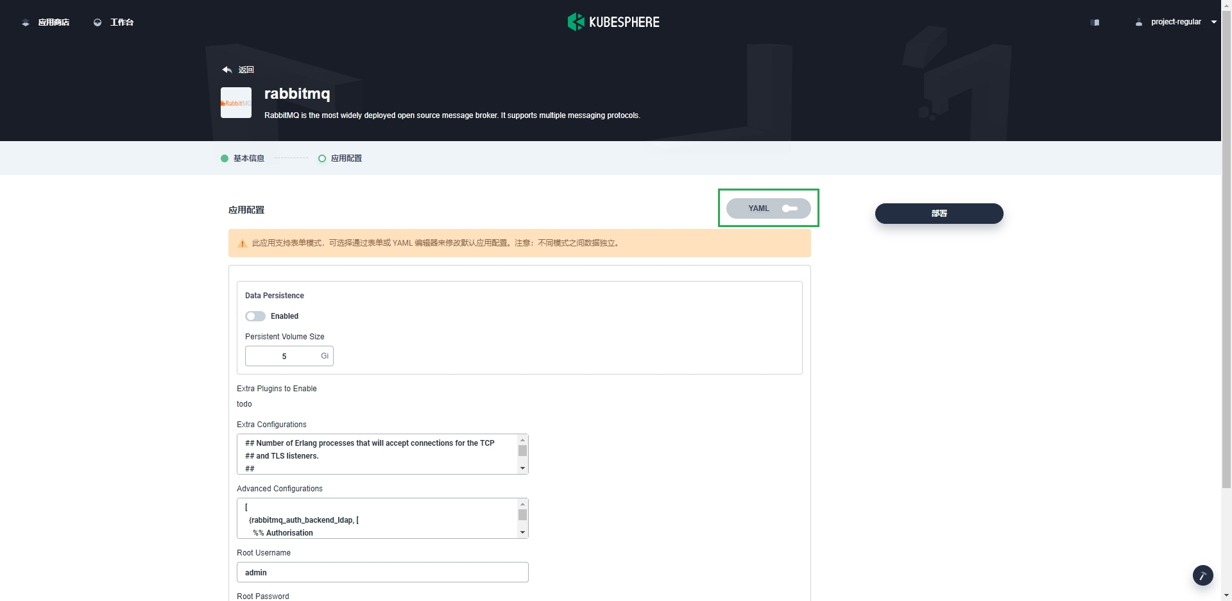This screenshot has height=601, width=1232.
Task: Click the notification icon near the username
Action: tap(1095, 22)
